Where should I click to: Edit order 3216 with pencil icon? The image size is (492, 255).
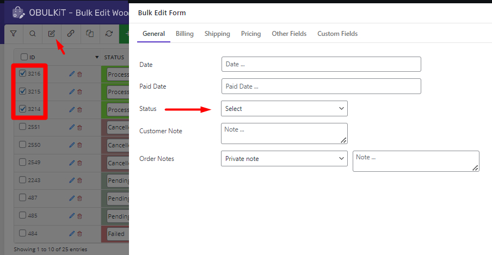[72, 74]
